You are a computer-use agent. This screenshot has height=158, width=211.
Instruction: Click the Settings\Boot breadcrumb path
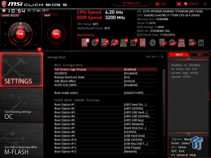pos(56,57)
